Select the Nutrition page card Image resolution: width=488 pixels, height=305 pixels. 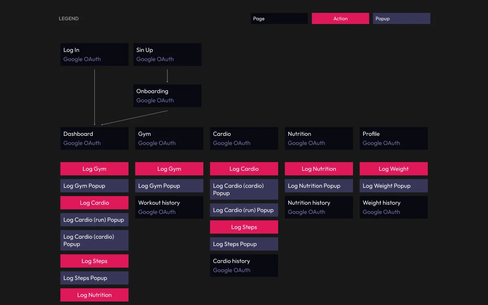(x=319, y=138)
